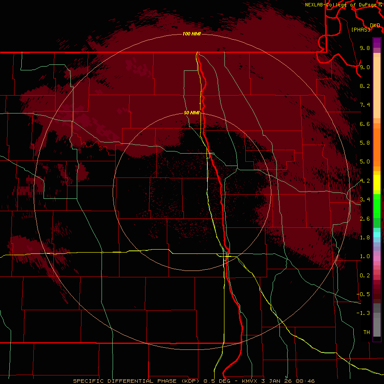The image size is (384, 384).
Task: Click the 5.0 scale value
Action: [365, 162]
